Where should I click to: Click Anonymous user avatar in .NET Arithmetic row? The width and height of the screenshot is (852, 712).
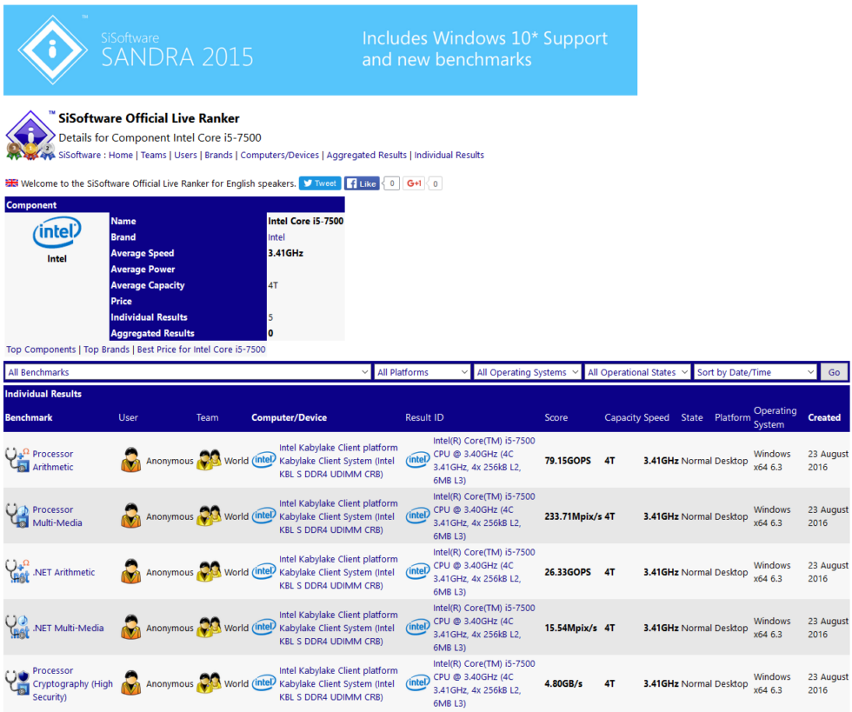131,572
